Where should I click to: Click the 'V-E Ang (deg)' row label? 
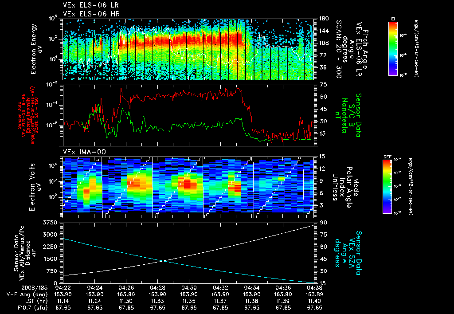pos(27,294)
